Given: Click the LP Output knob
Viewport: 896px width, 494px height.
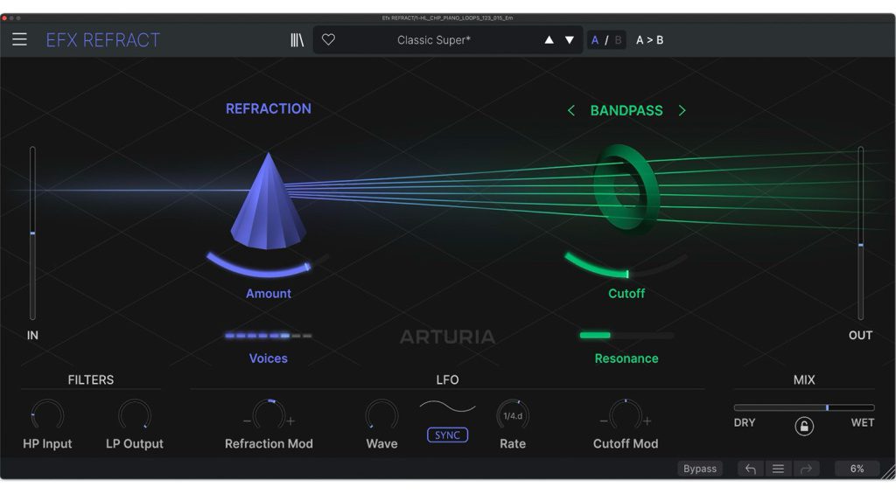Looking at the screenshot, I should [x=135, y=415].
